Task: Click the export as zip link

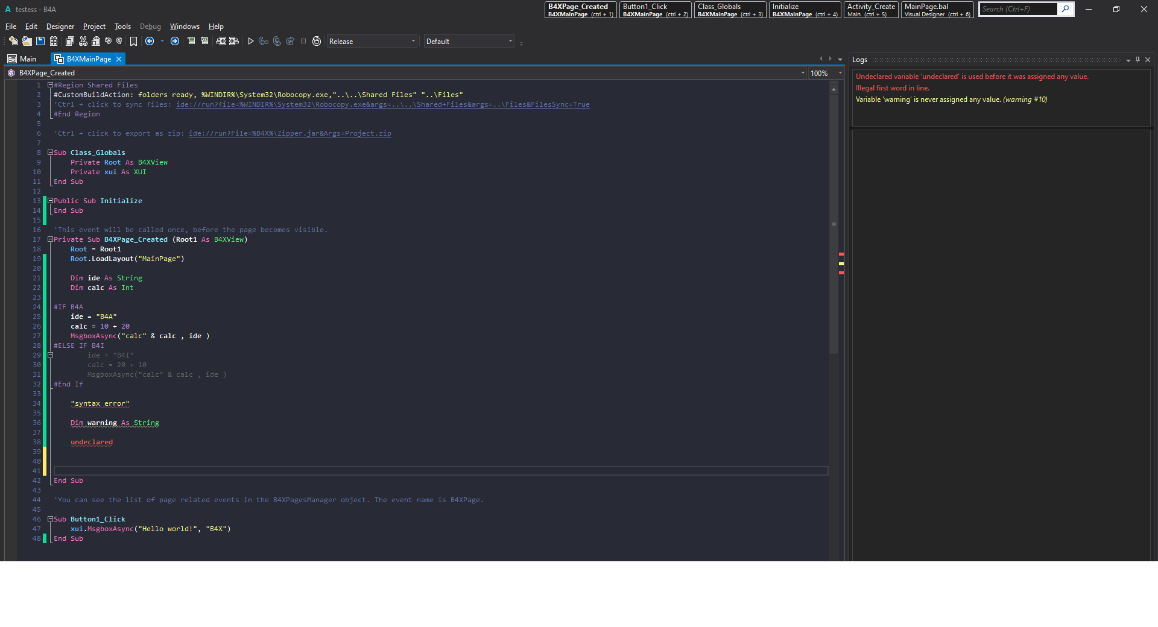Action: pos(289,133)
